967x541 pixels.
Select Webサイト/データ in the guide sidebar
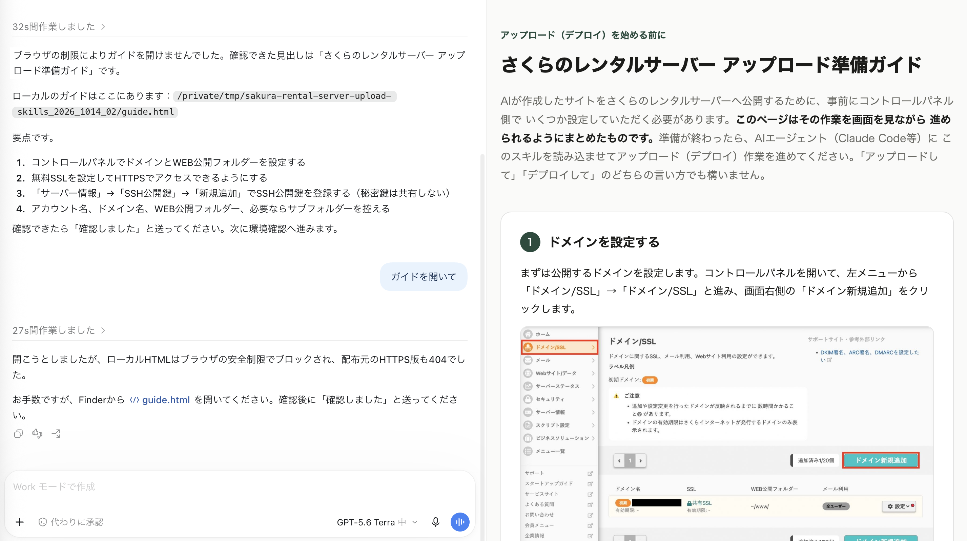559,373
